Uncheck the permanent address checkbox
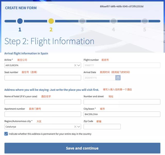This screenshot has width=165, height=155. (x=6, y=134)
